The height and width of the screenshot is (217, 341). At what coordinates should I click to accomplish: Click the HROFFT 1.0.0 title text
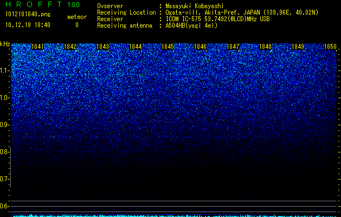point(43,4)
